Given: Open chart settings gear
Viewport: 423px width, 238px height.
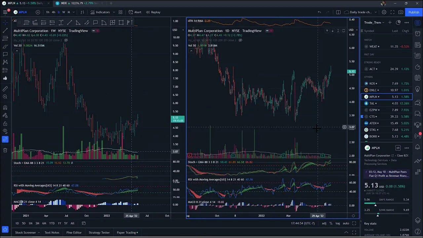Looking at the screenshot, I should tap(384, 12).
